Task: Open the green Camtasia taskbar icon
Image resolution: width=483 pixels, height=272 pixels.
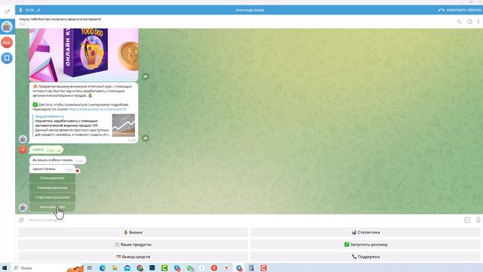Action: 165,268
